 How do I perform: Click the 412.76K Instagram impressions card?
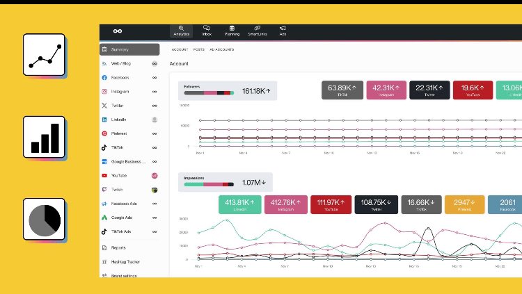[x=286, y=204]
